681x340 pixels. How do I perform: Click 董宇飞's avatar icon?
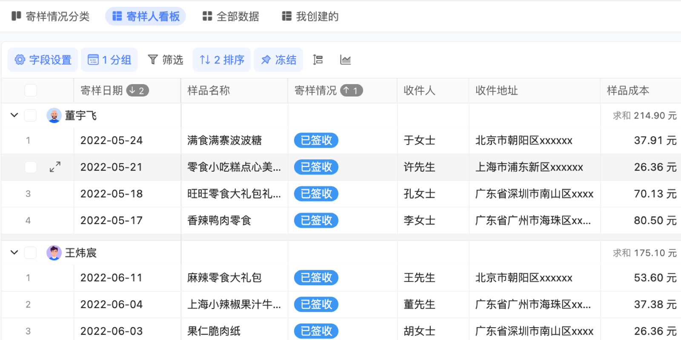pos(54,116)
